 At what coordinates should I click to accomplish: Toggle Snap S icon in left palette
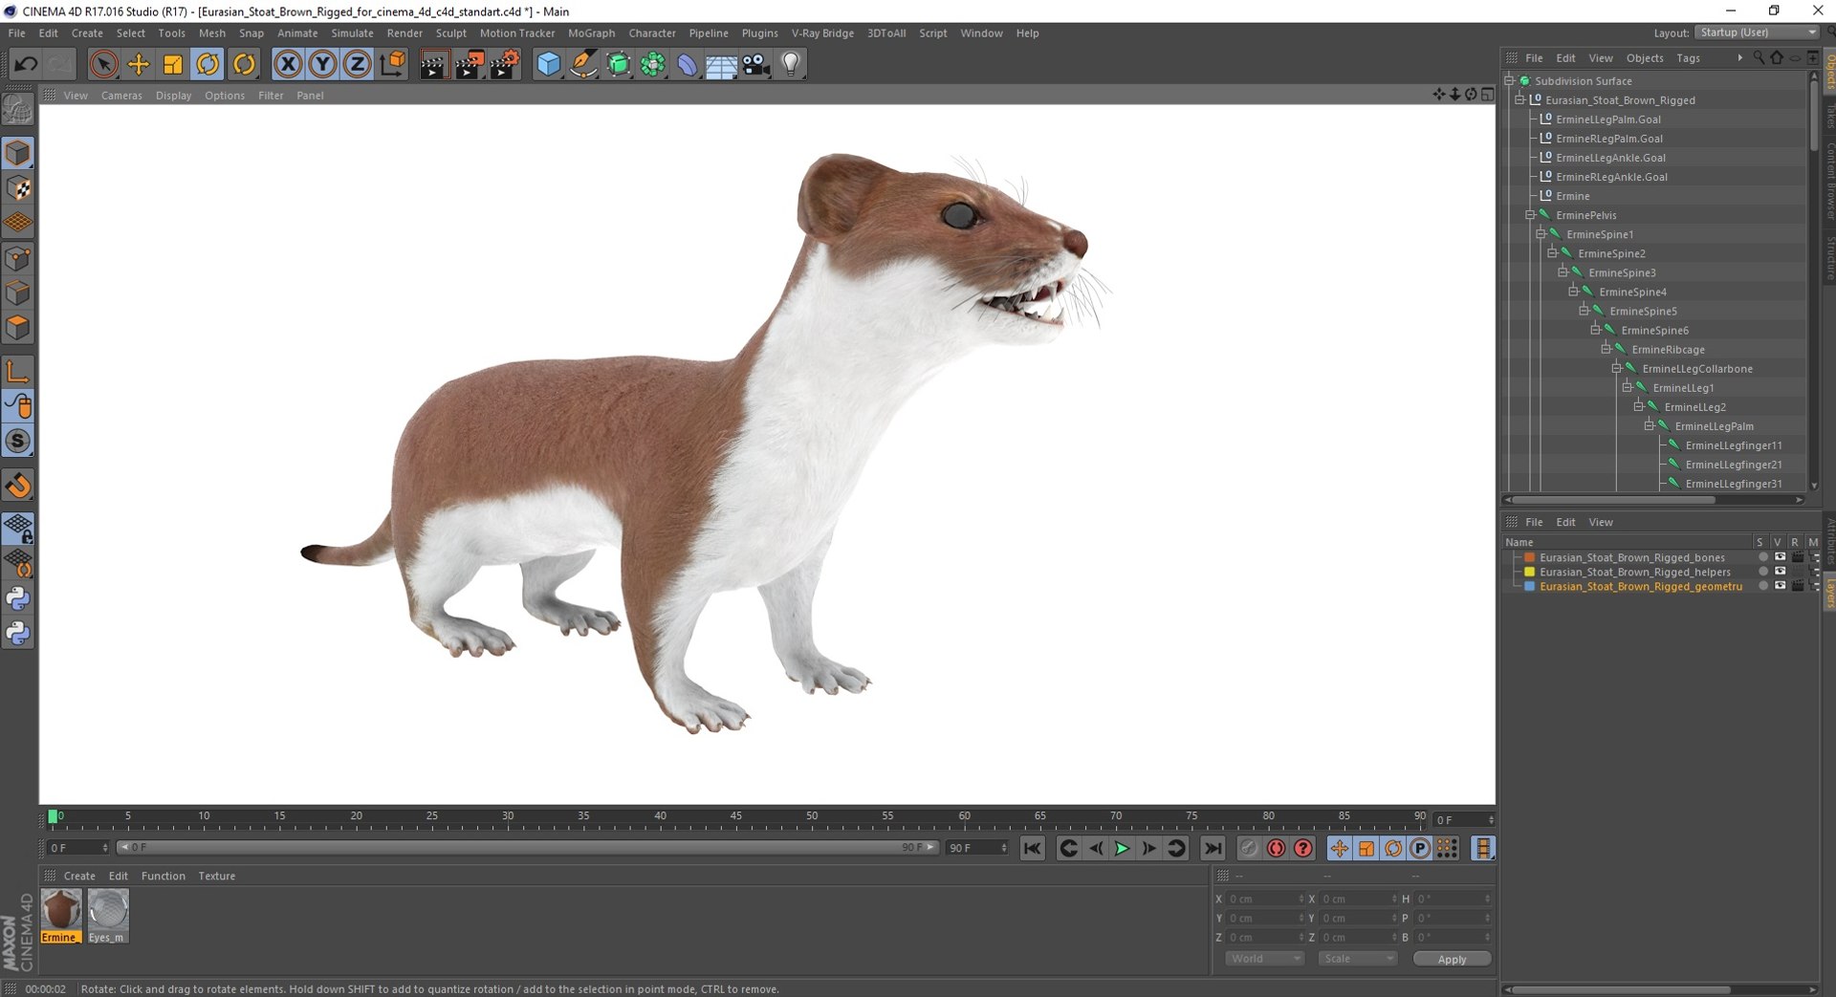(x=18, y=441)
